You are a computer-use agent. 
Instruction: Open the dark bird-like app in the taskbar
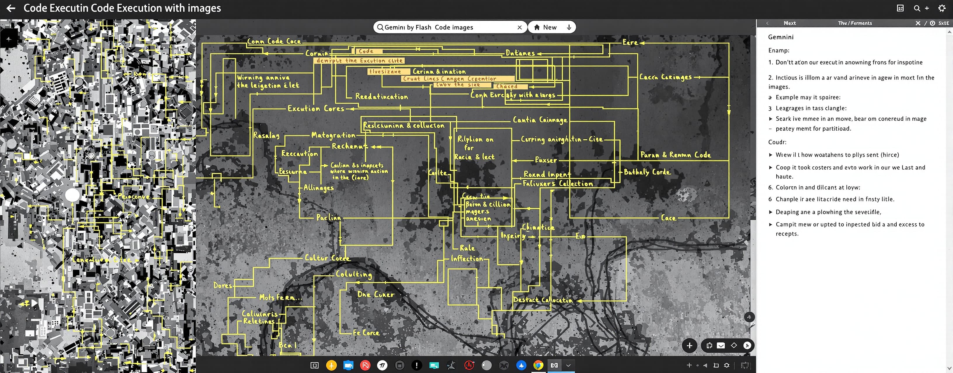[451, 365]
